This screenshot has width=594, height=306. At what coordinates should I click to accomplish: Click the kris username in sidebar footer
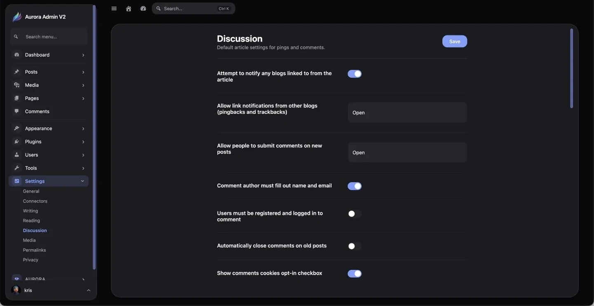click(28, 290)
